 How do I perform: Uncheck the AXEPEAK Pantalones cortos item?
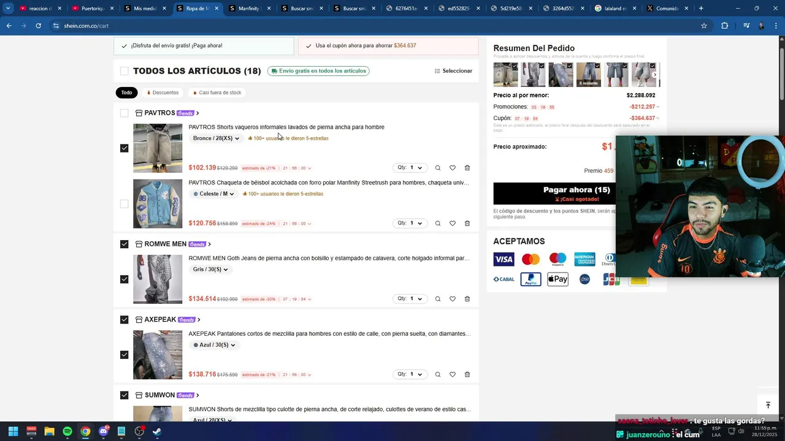pyautogui.click(x=124, y=355)
